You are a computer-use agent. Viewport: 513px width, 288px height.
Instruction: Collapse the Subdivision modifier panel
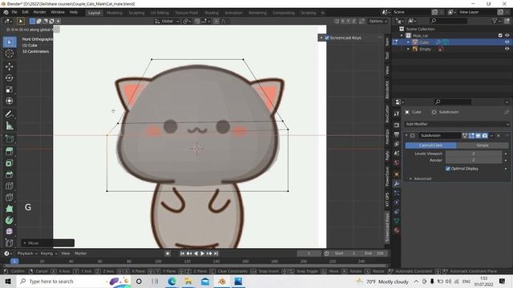[x=406, y=135]
